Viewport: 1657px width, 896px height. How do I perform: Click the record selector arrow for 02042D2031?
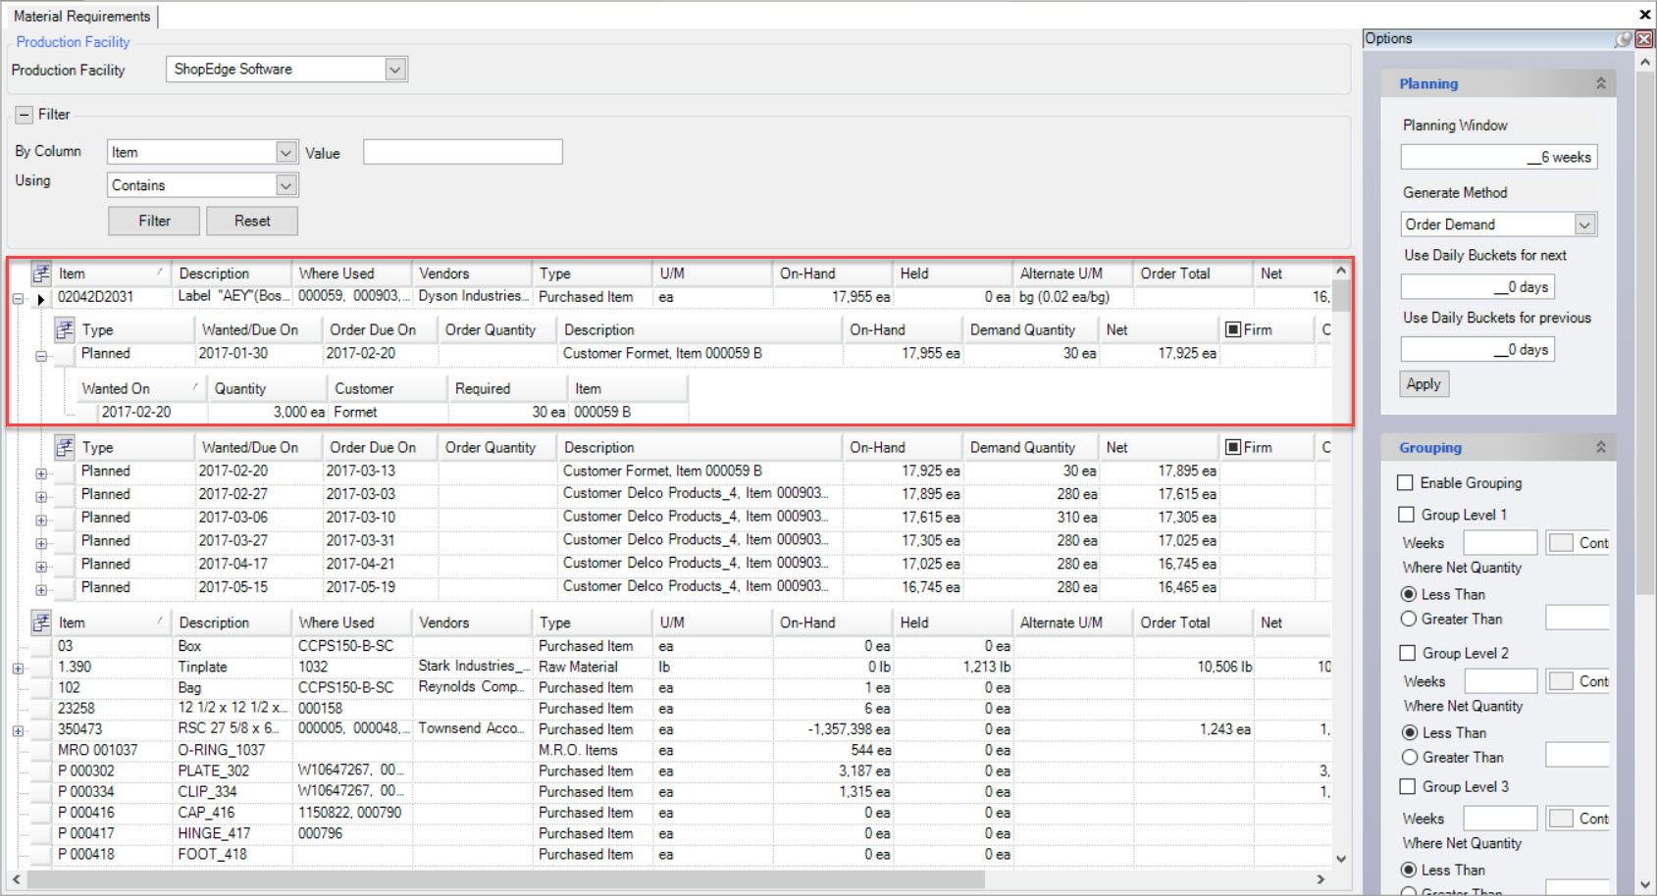[40, 299]
